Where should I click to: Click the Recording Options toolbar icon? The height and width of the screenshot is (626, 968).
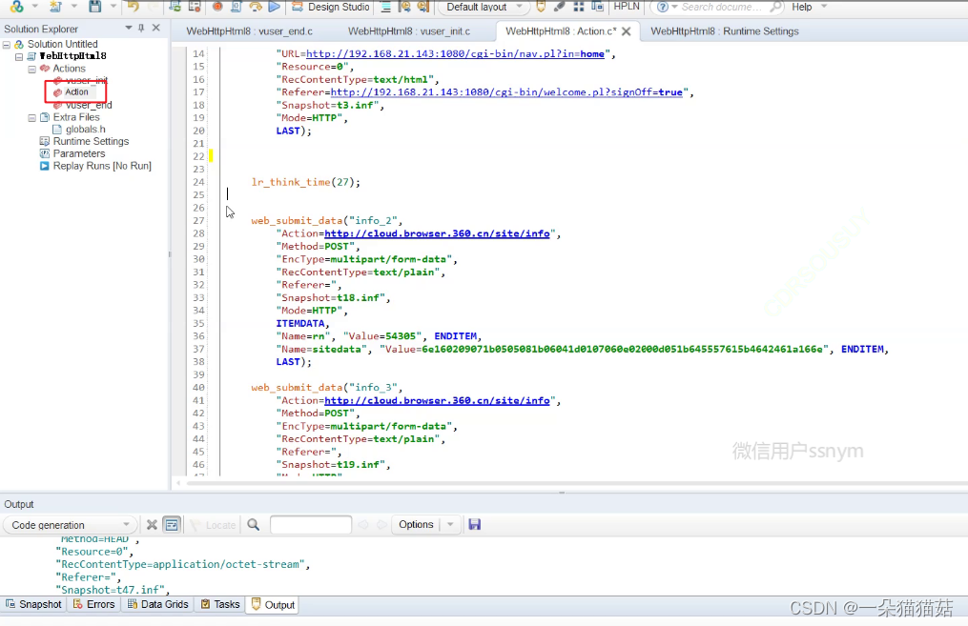pyautogui.click(x=196, y=6)
